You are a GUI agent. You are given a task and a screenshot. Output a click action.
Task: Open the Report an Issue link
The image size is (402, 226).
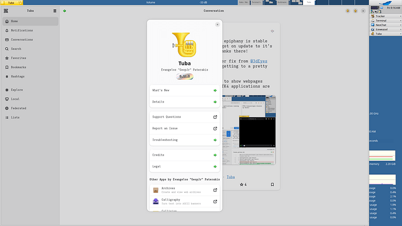coord(185,128)
